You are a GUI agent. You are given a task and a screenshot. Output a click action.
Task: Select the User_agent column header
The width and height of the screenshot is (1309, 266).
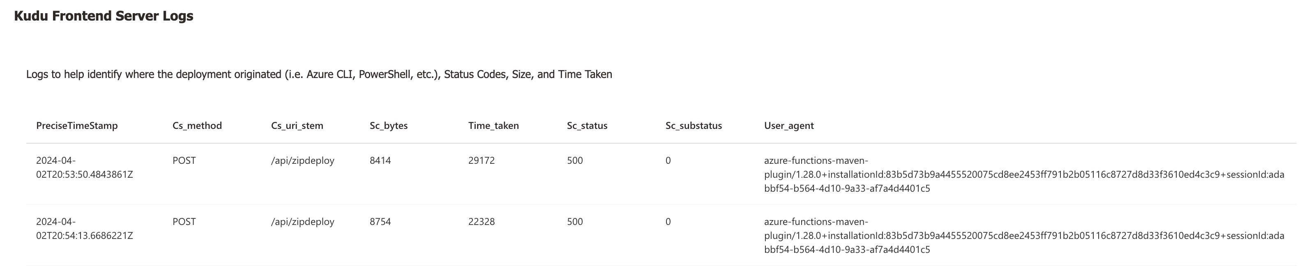[789, 125]
